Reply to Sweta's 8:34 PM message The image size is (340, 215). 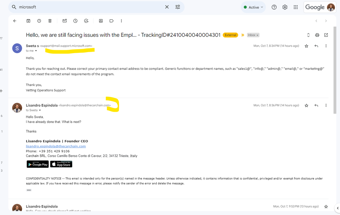316,46
